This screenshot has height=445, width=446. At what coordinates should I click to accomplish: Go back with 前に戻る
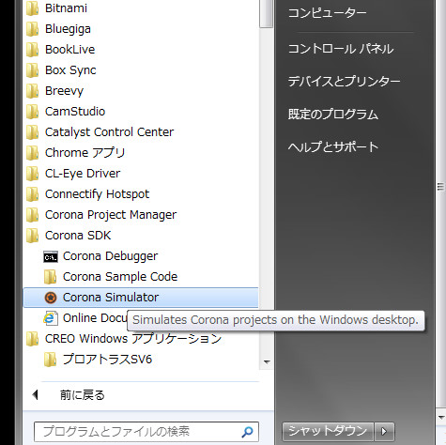tap(83, 395)
